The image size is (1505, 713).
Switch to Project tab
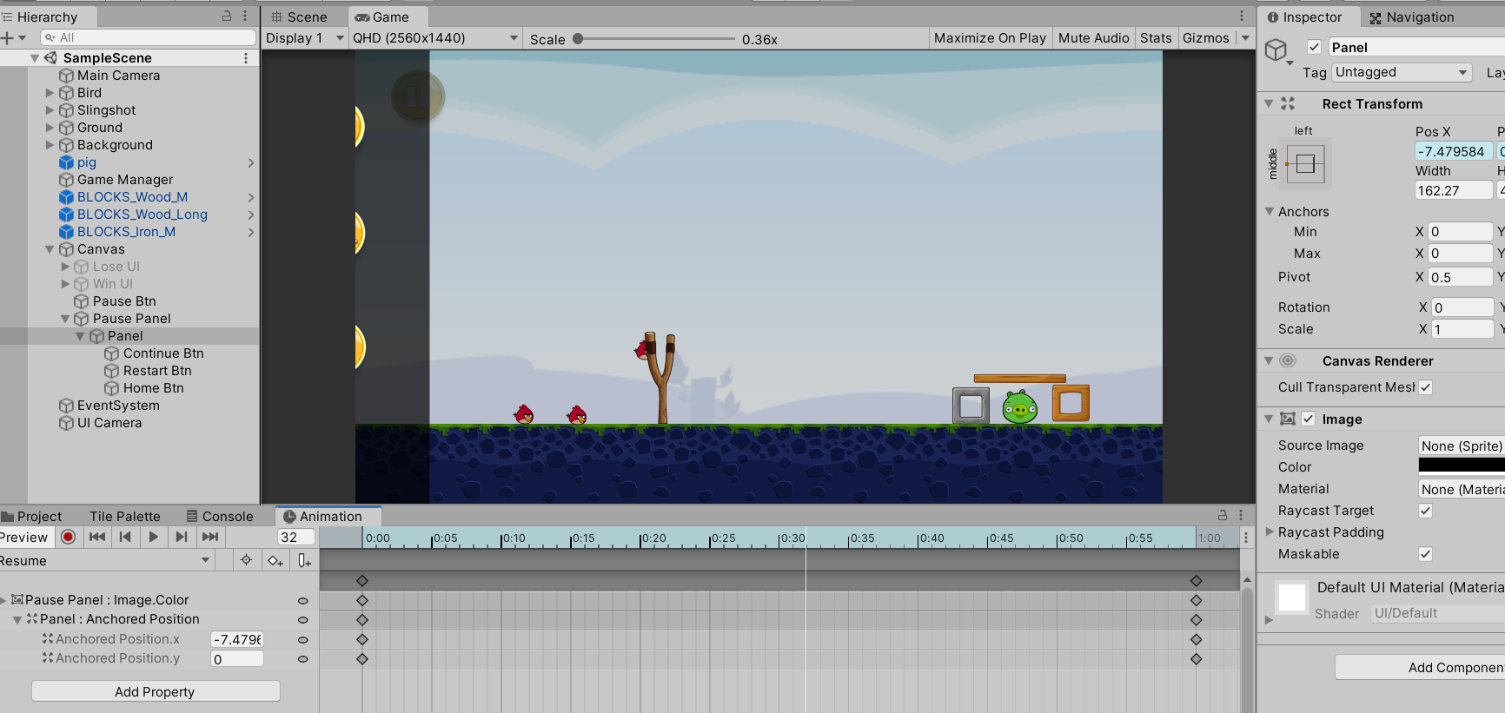tap(32, 516)
